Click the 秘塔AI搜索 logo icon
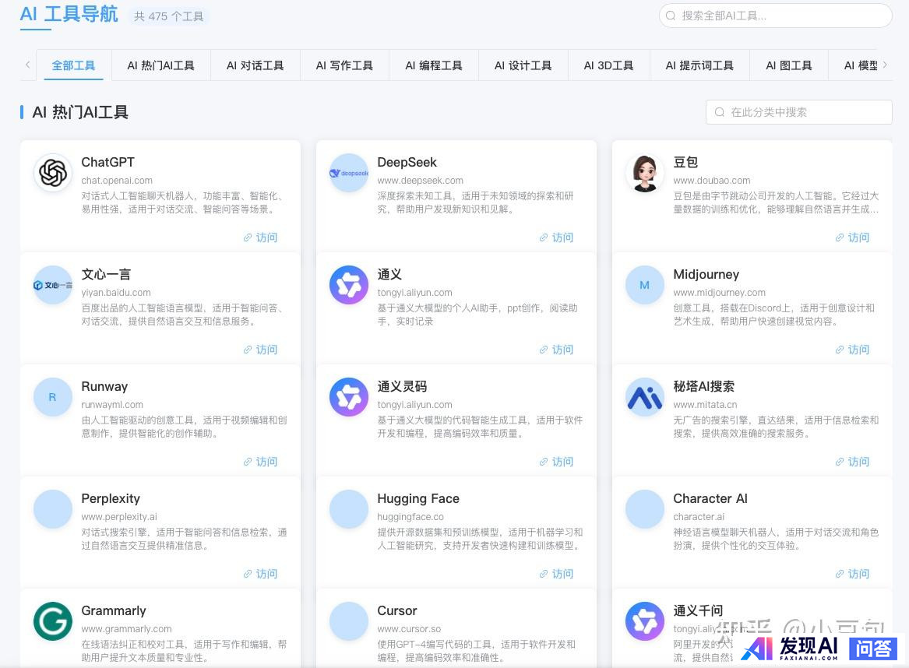This screenshot has width=909, height=668. 645,397
